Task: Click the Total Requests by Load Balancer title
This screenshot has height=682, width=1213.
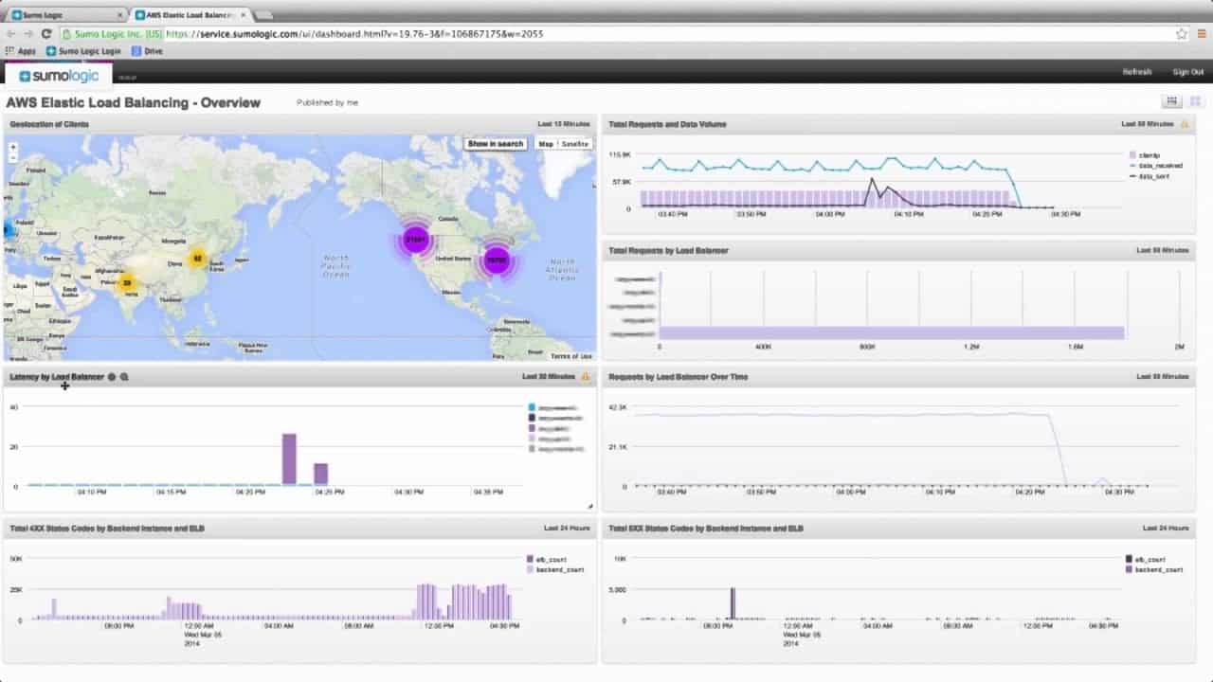Action: click(x=668, y=251)
